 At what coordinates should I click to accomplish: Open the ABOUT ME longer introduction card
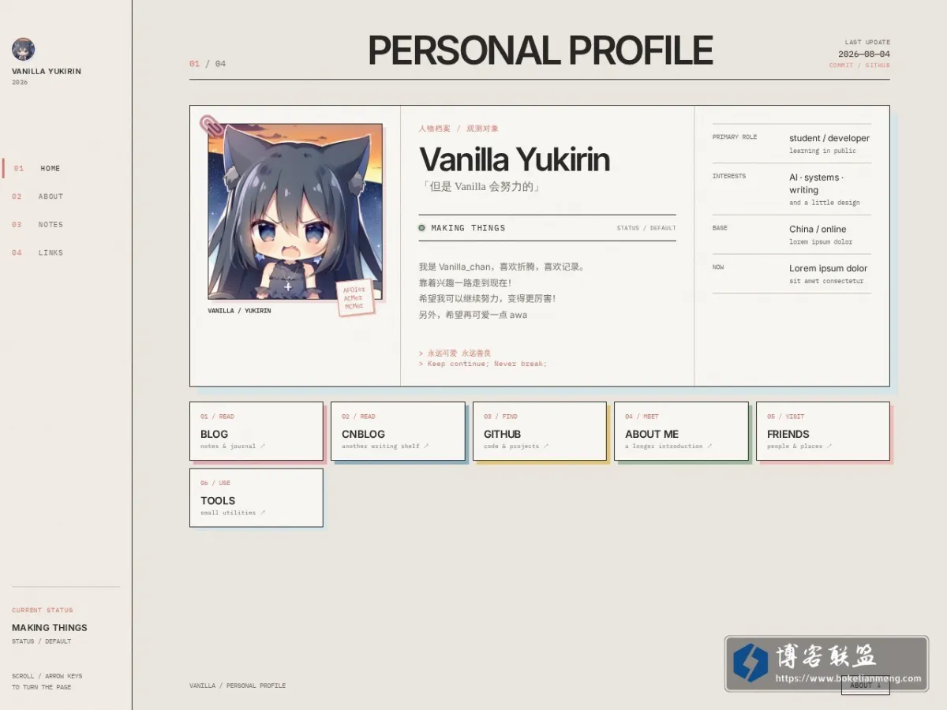pyautogui.click(x=681, y=431)
